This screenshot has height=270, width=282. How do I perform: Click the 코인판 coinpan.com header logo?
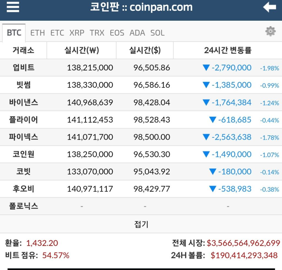(x=141, y=7)
